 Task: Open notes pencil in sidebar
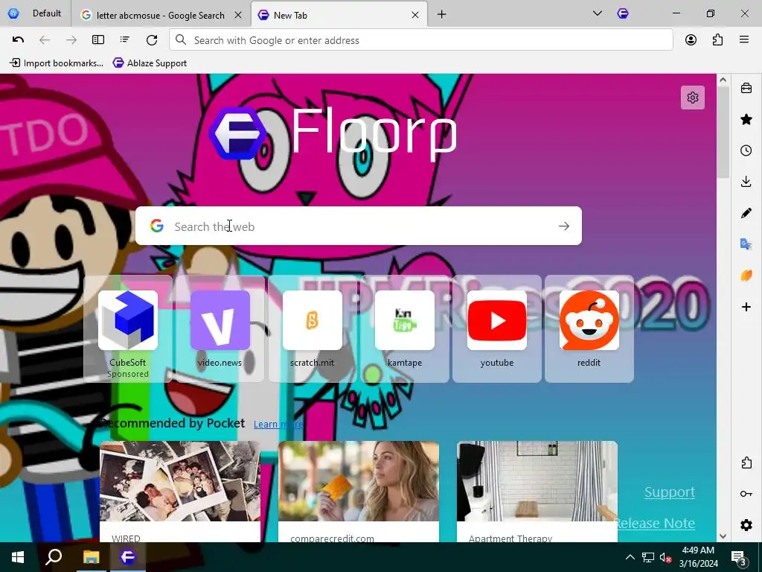point(746,213)
